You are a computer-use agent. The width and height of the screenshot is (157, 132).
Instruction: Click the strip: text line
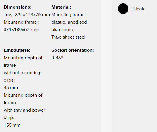coord(9,118)
